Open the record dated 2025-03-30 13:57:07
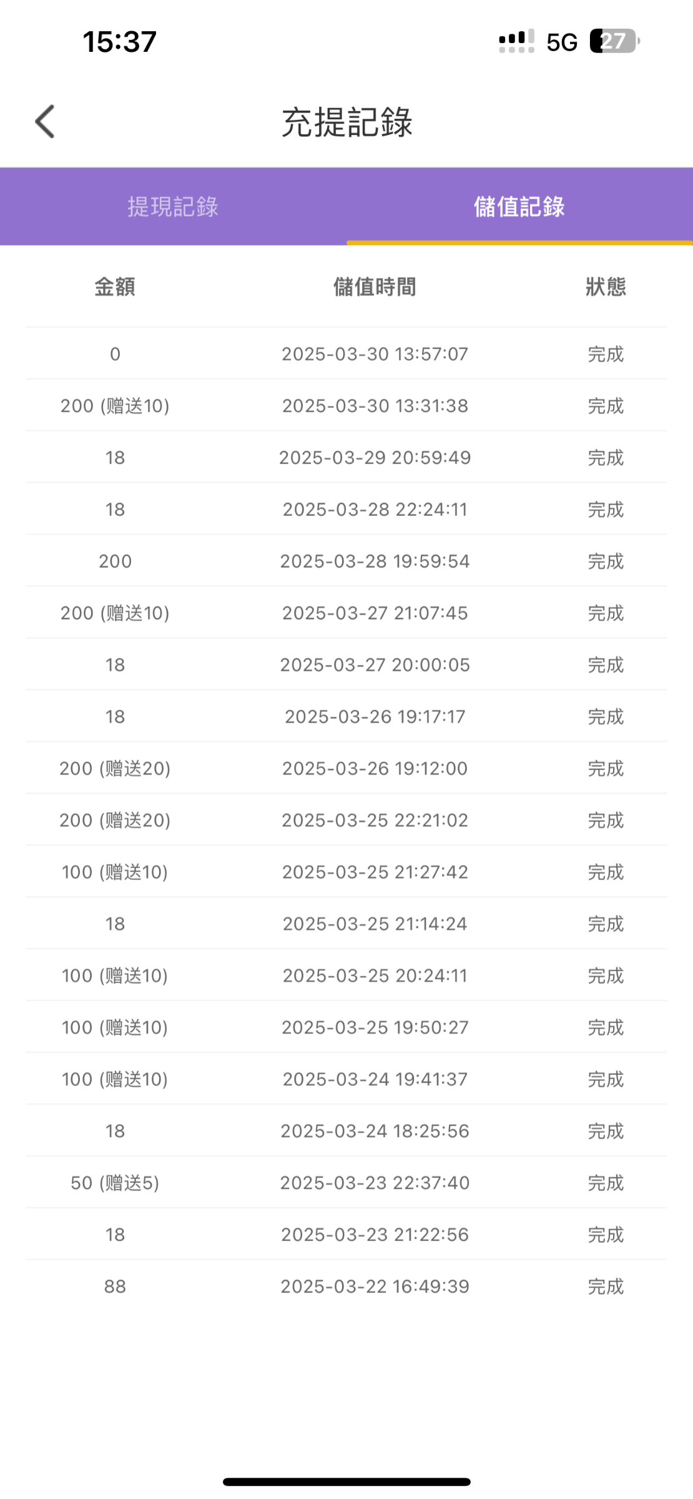 tap(375, 354)
